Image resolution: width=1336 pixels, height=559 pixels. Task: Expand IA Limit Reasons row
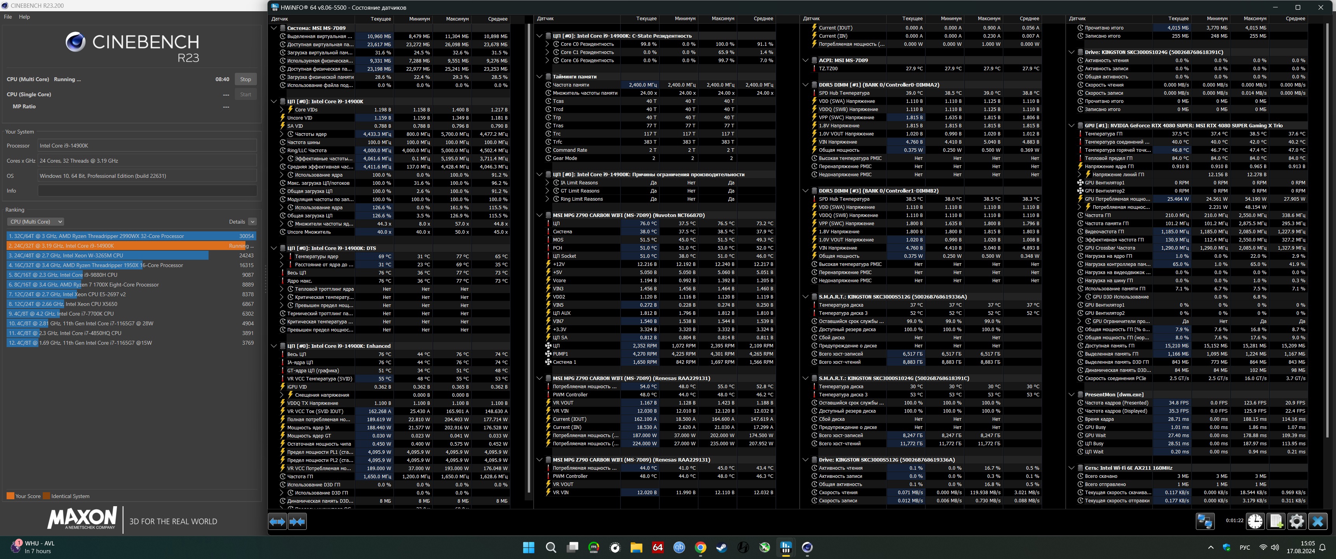click(x=547, y=182)
